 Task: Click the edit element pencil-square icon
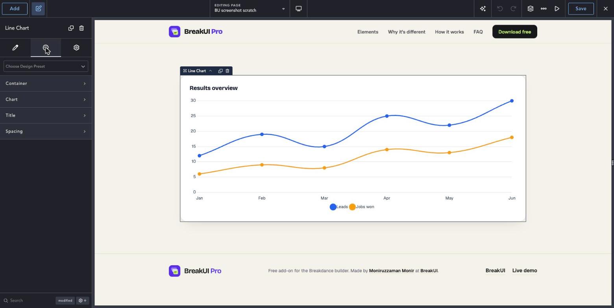coord(38,9)
